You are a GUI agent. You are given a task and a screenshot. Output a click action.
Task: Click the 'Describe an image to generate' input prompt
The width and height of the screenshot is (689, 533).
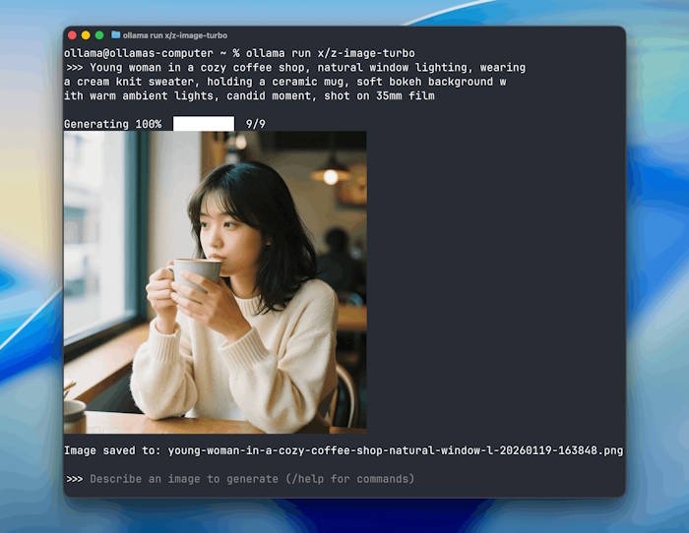[x=252, y=479]
